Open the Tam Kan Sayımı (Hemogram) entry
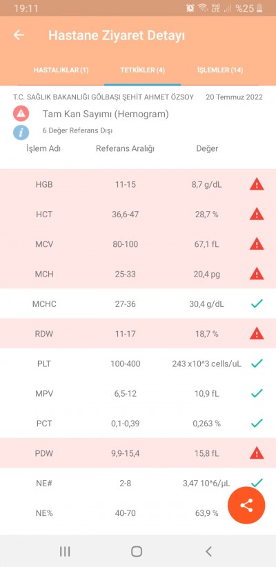This screenshot has width=276, height=567. [x=106, y=115]
